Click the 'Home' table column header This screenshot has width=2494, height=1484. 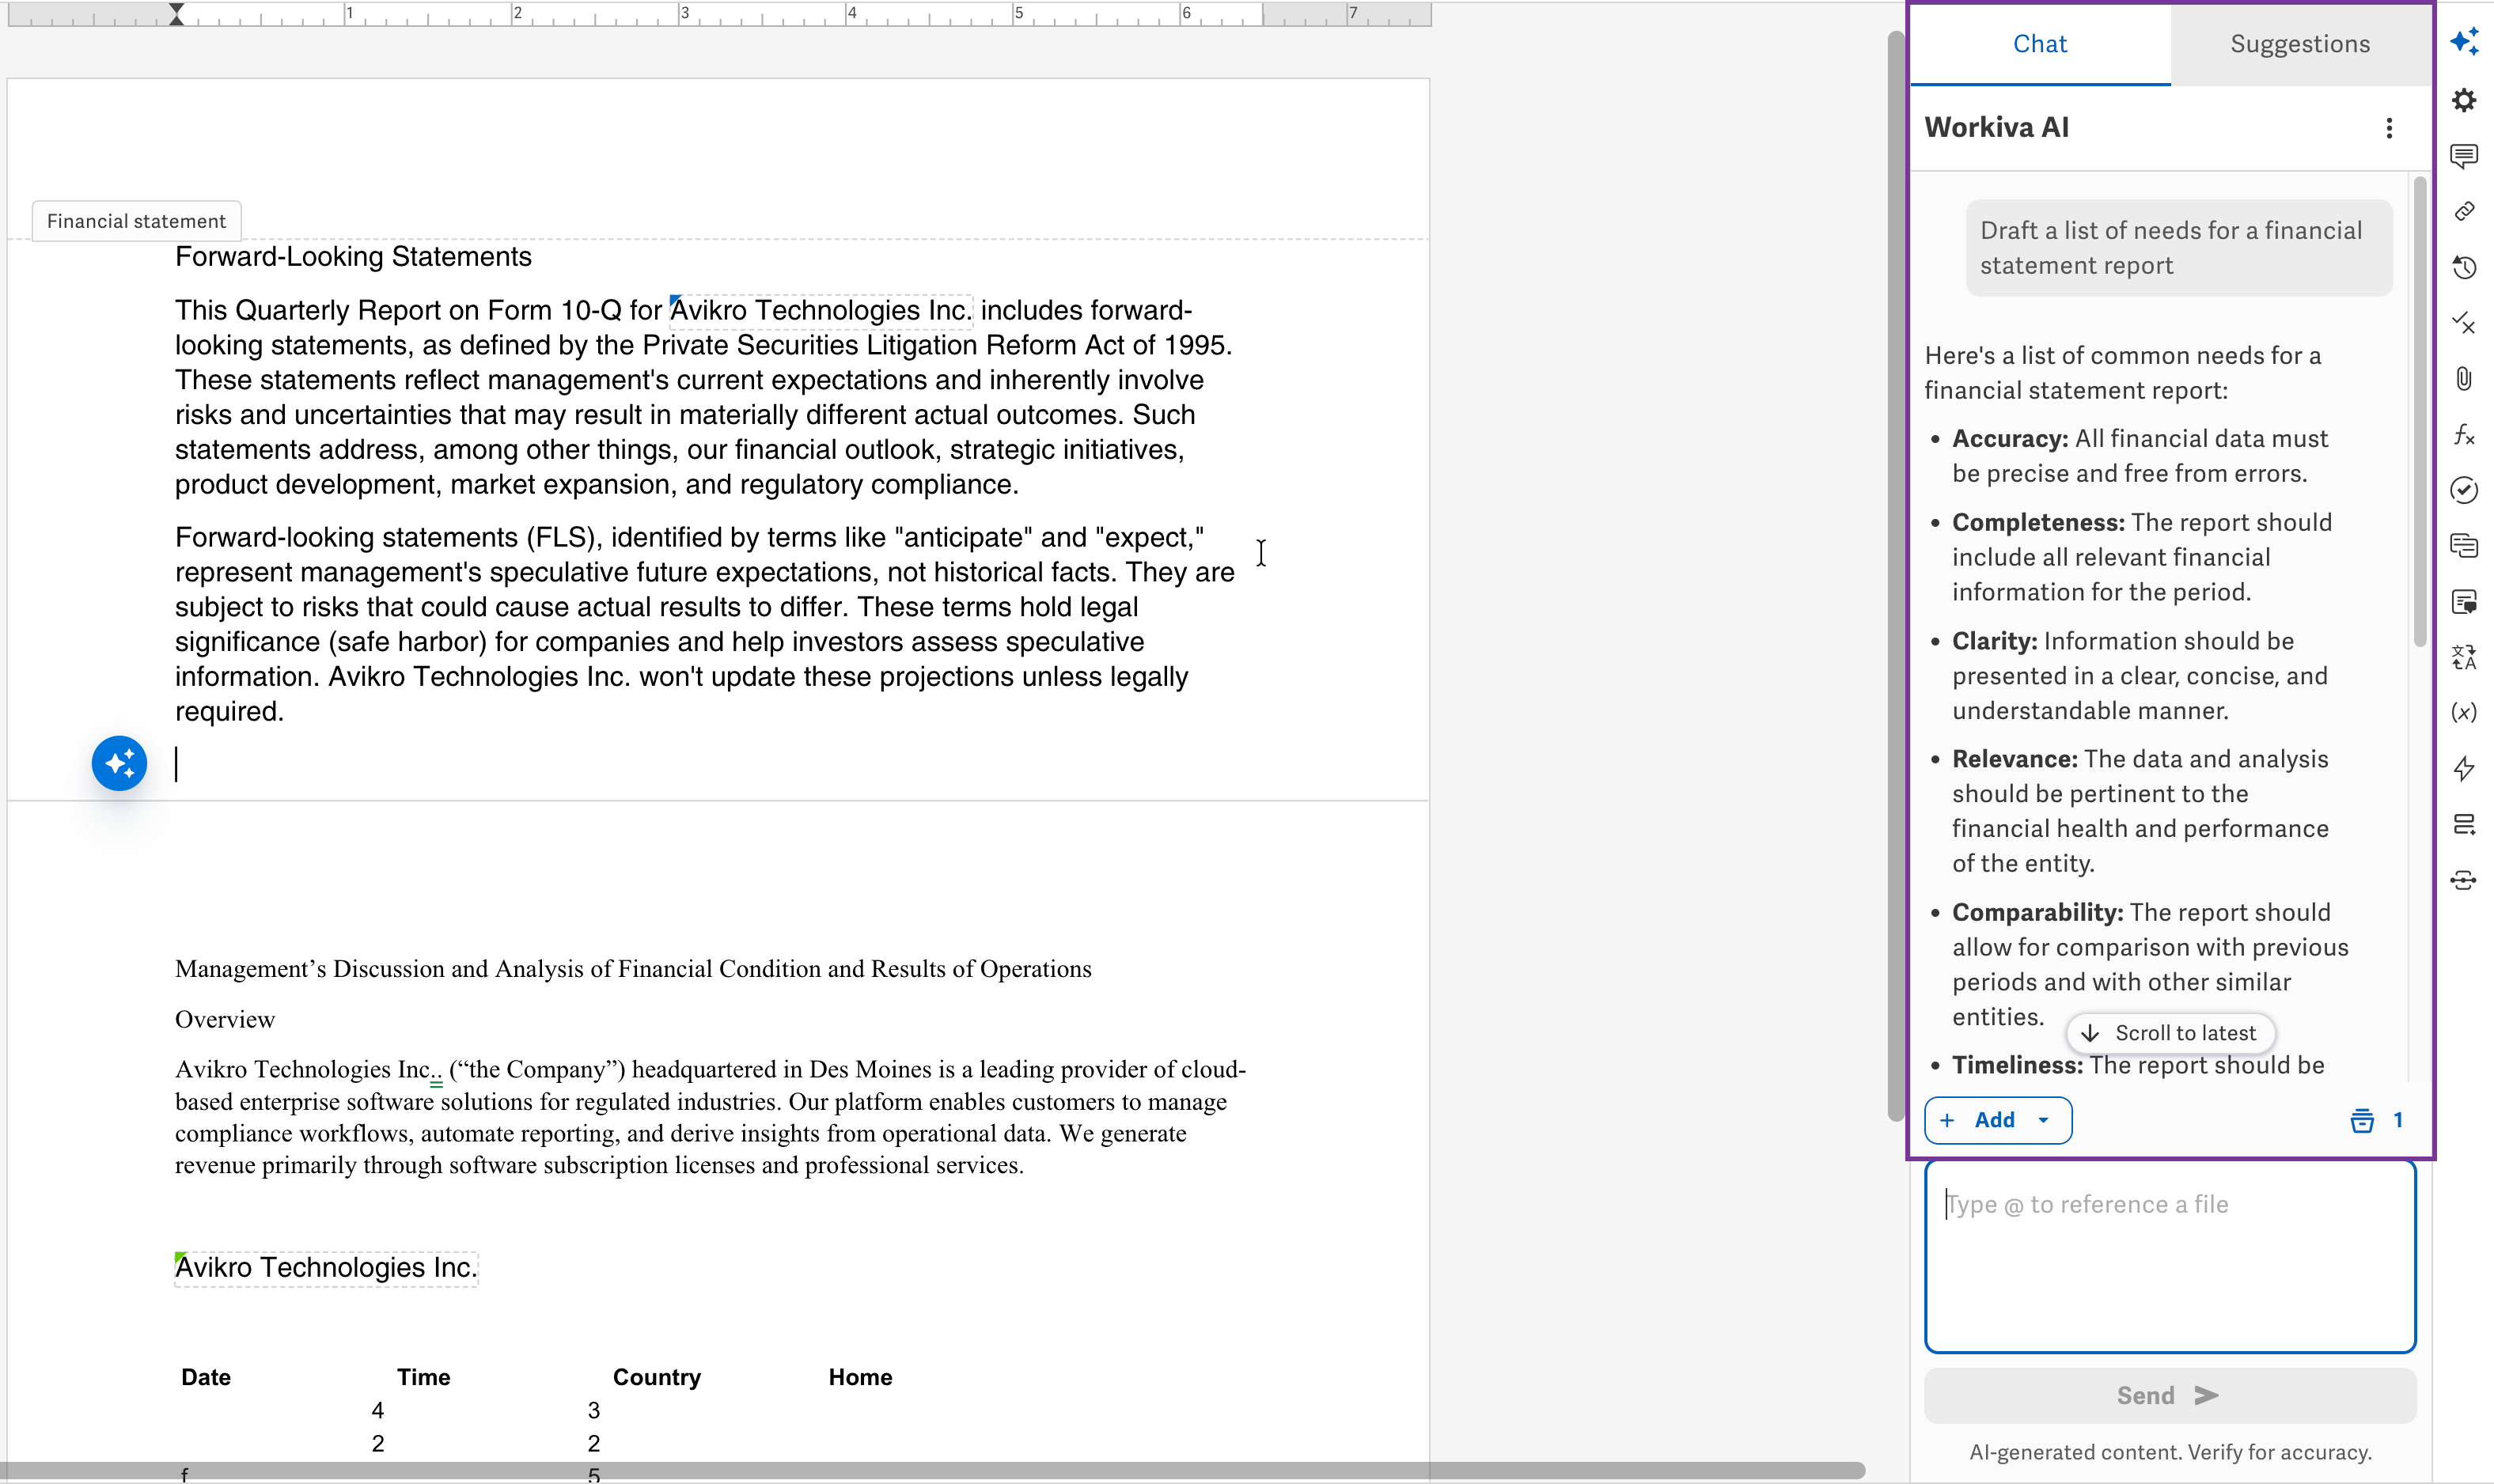coord(860,1377)
